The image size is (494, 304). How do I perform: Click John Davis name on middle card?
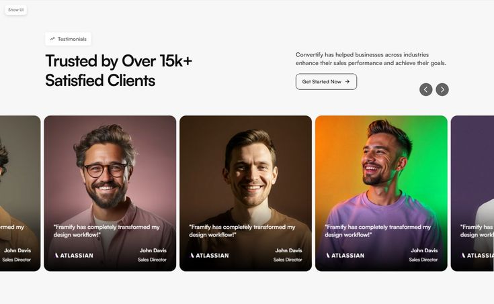pos(288,250)
